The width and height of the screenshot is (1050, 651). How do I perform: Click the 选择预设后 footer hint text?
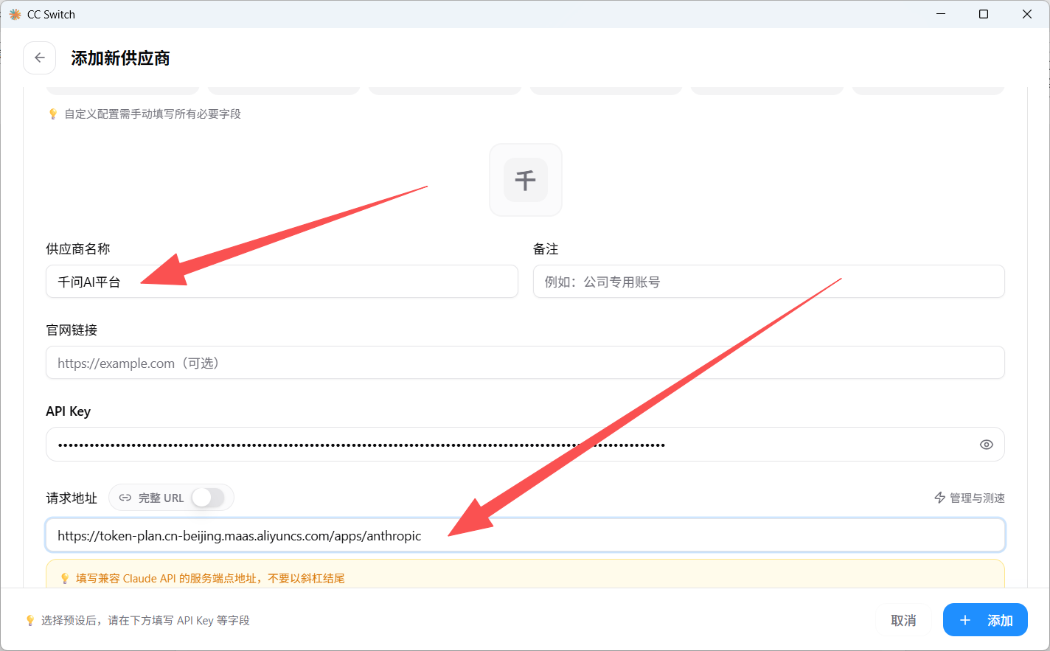[x=145, y=620]
